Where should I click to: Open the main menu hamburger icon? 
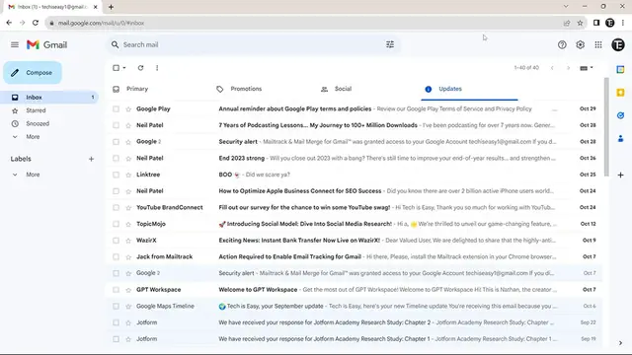coord(15,44)
